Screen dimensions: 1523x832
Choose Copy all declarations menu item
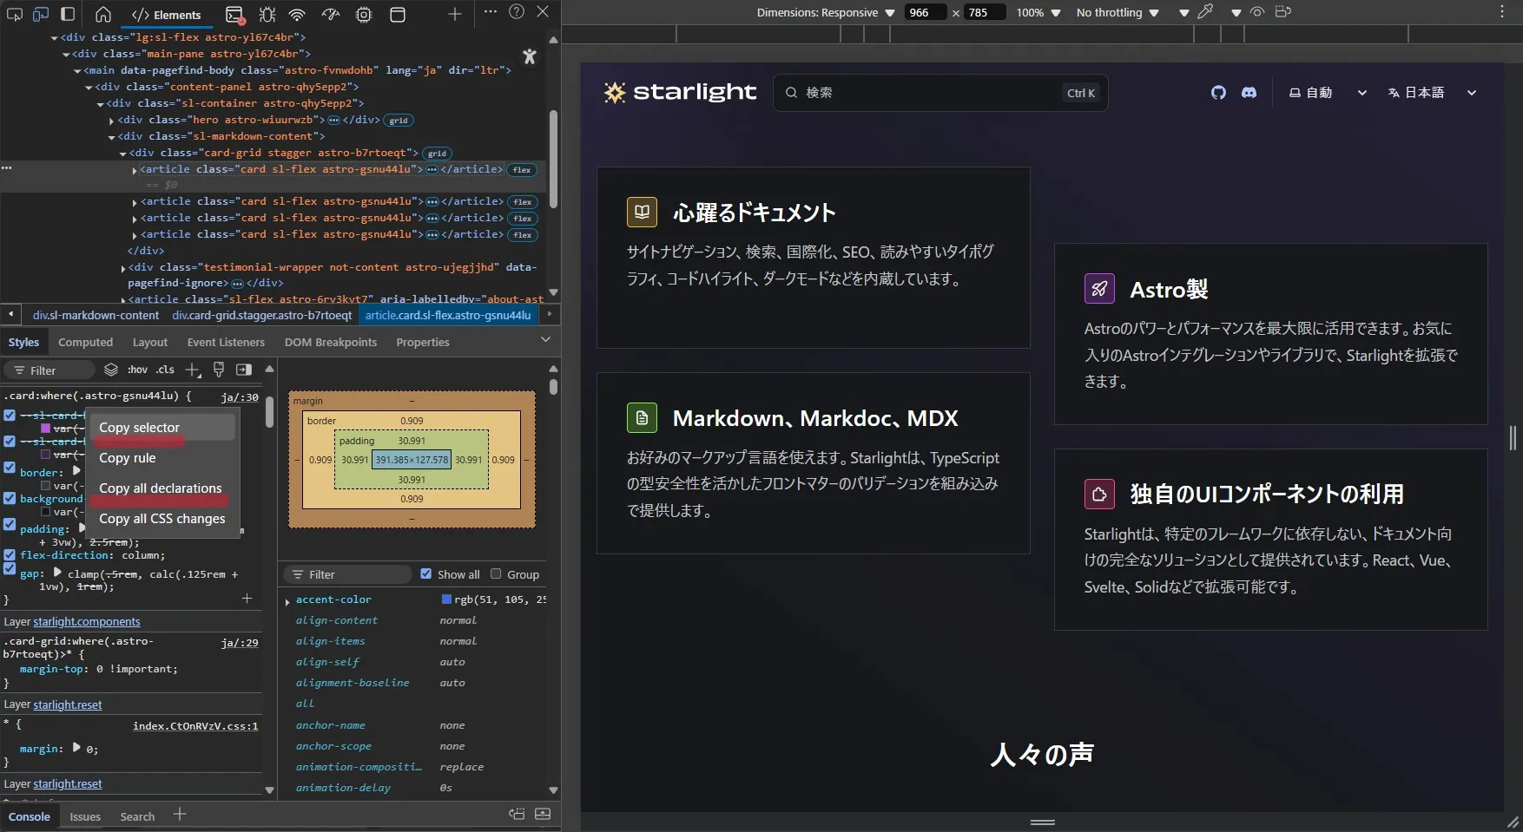[162, 488]
